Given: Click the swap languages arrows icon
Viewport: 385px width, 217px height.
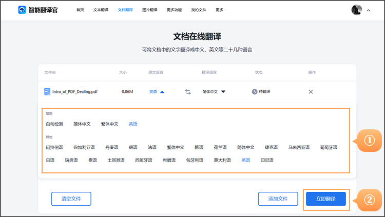Looking at the screenshot, I should 188,92.
